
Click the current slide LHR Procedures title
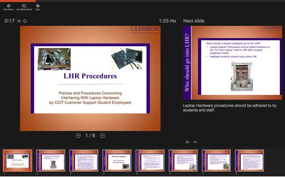click(x=90, y=76)
